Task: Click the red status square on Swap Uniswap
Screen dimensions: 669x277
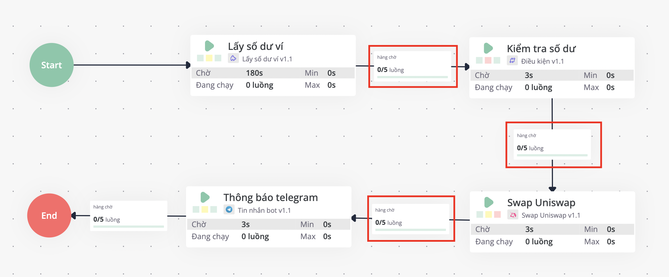Action: point(497,214)
